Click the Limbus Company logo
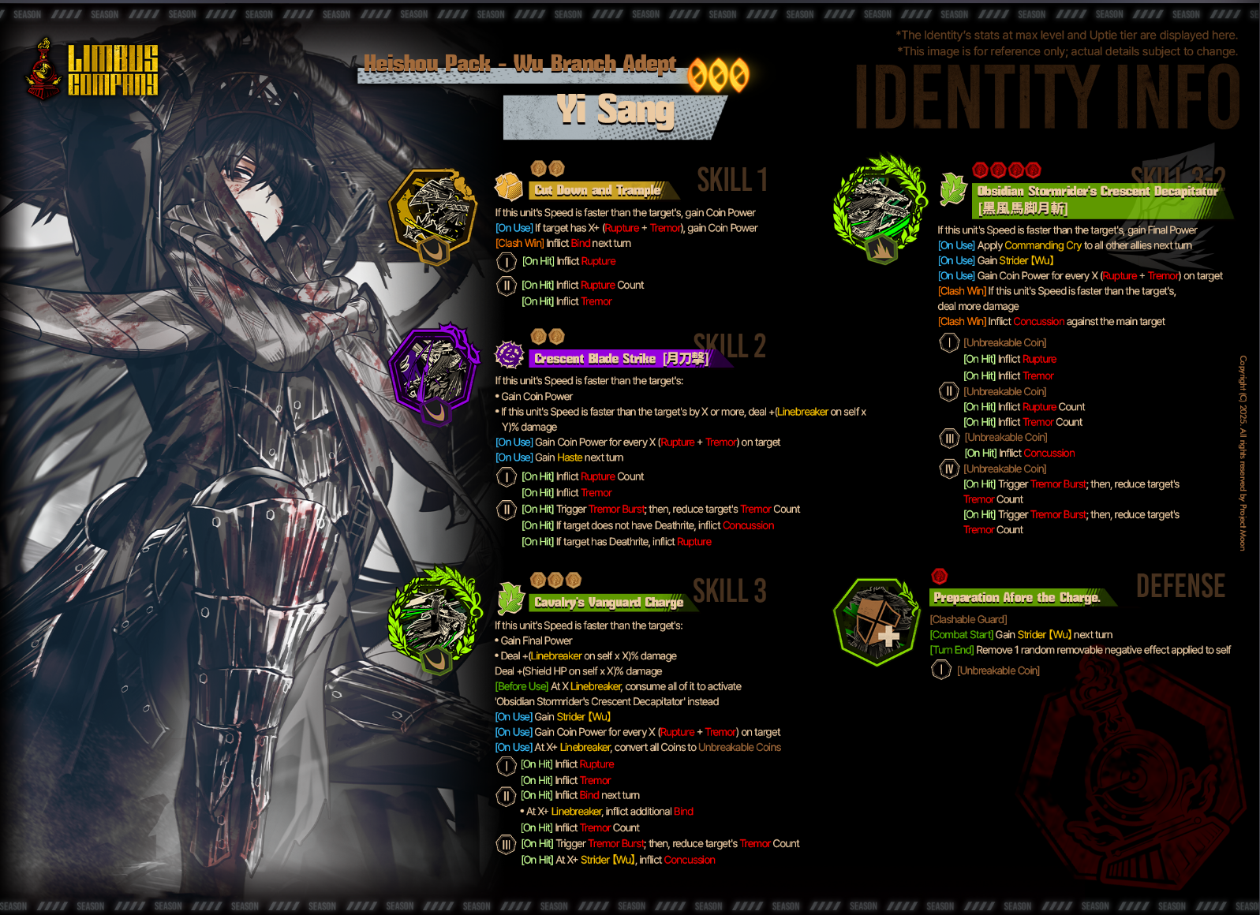Image resolution: width=1260 pixels, height=915 pixels. 92,69
